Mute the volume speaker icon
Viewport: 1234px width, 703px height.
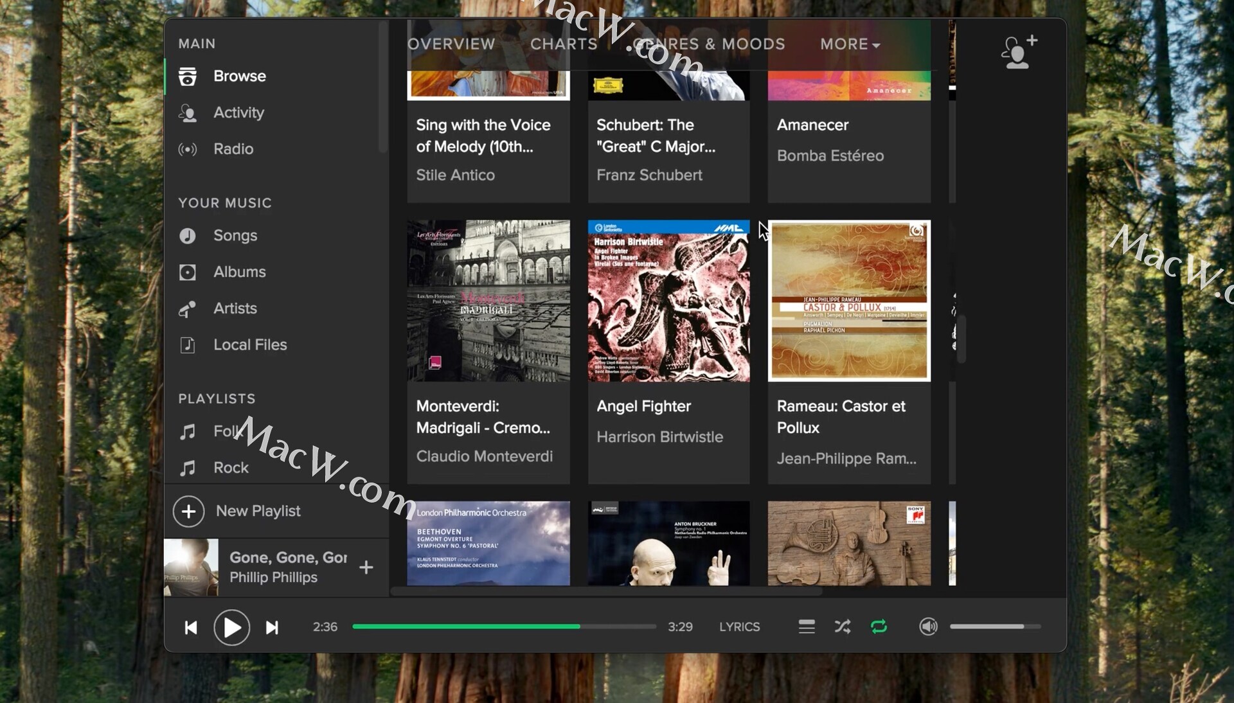click(928, 627)
